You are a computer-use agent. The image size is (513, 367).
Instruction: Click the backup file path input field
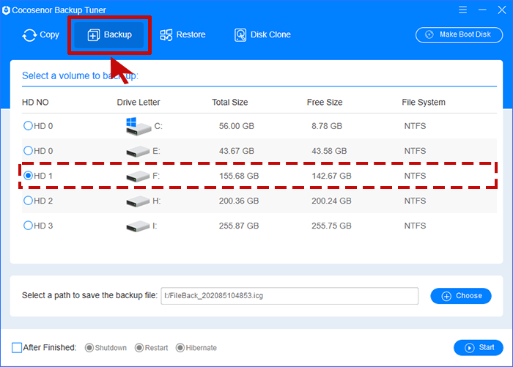(x=289, y=296)
